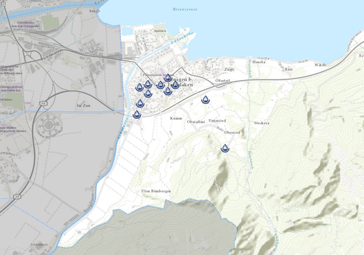Click the southernmost fountain marker by the river bridge
The image size is (364, 255).
point(137,114)
